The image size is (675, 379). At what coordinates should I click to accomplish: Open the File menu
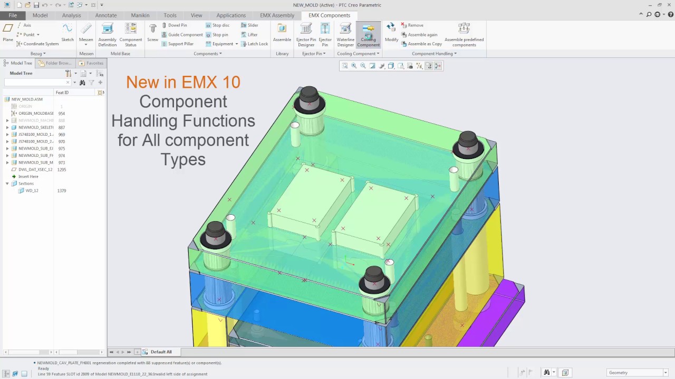[x=13, y=15]
